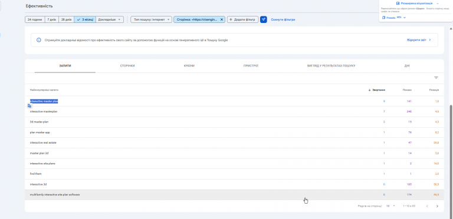453x219 pixels.
Task: Click the Presets icon in extension panel
Action: click(x=383, y=18)
